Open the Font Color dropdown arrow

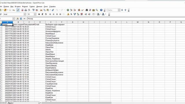coord(106,14)
